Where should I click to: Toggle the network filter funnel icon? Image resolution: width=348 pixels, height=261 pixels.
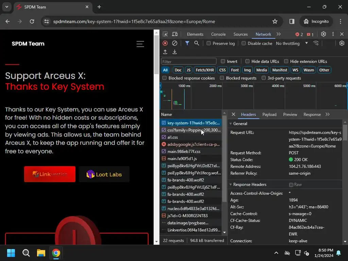pos(187,43)
